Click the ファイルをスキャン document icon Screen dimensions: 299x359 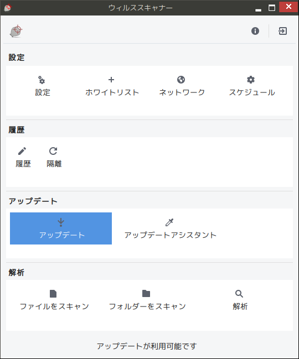pos(53,294)
